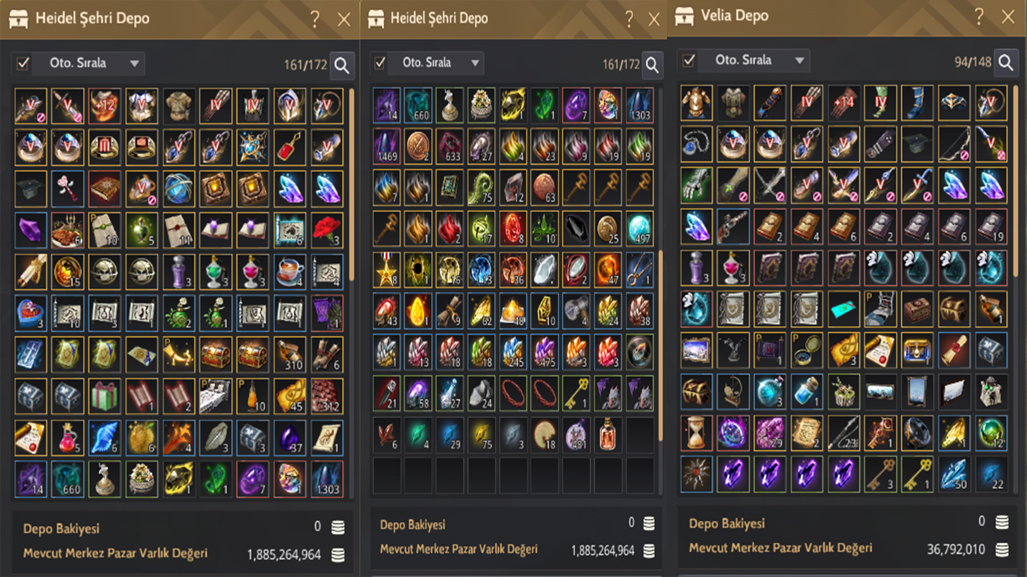The width and height of the screenshot is (1027, 577).
Task: Click the left depot vertical scrollbar
Action: (351, 184)
